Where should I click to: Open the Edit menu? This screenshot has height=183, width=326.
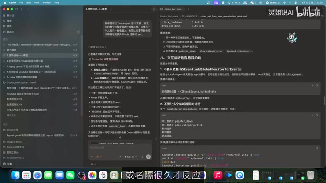point(29,3)
